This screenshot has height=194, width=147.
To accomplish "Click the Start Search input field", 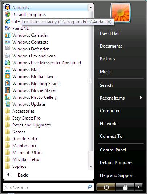I will click(46, 187).
